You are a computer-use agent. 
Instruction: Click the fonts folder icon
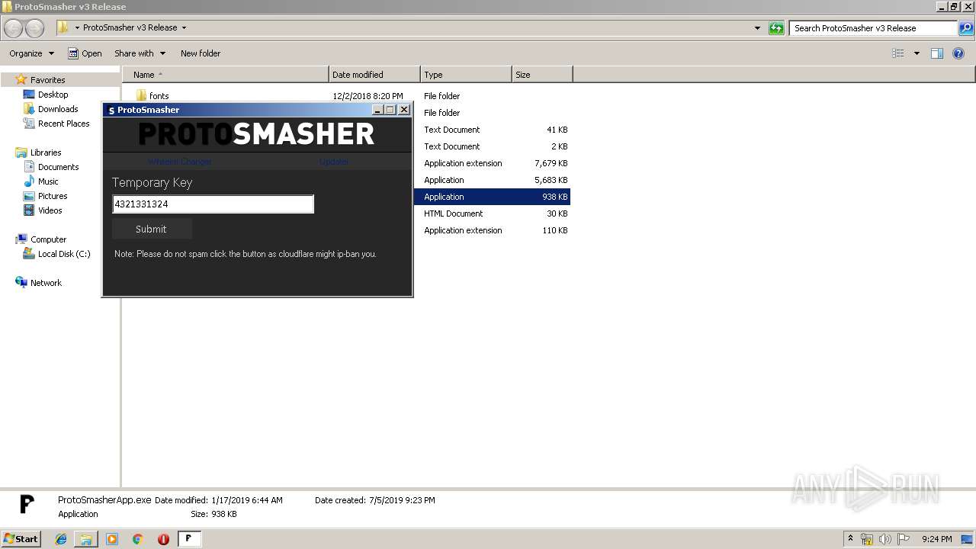coord(141,95)
